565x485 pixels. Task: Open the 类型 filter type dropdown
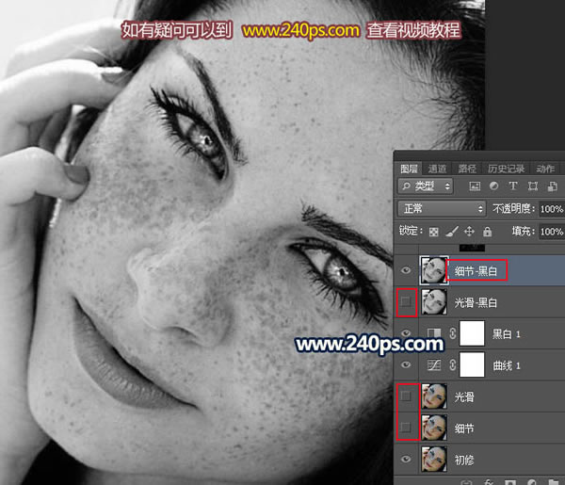click(426, 186)
